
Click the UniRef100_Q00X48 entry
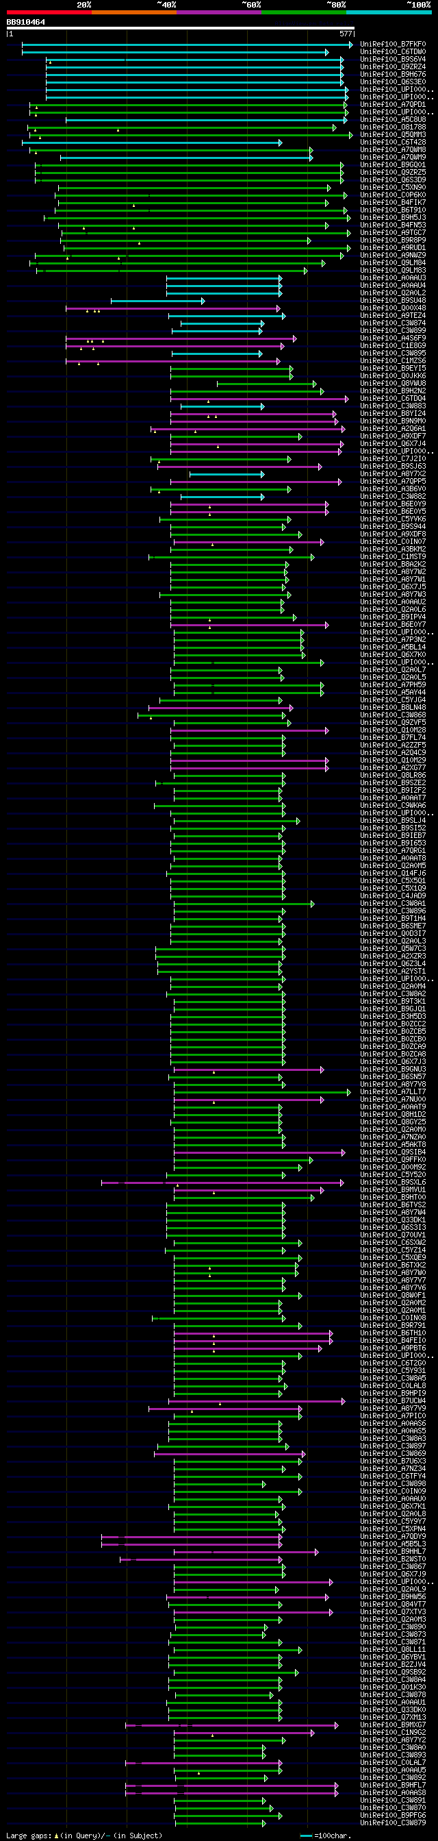click(393, 308)
